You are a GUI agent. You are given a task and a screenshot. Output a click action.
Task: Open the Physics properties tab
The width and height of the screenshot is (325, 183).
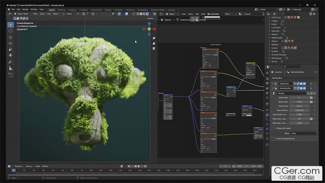[x=267, y=124]
